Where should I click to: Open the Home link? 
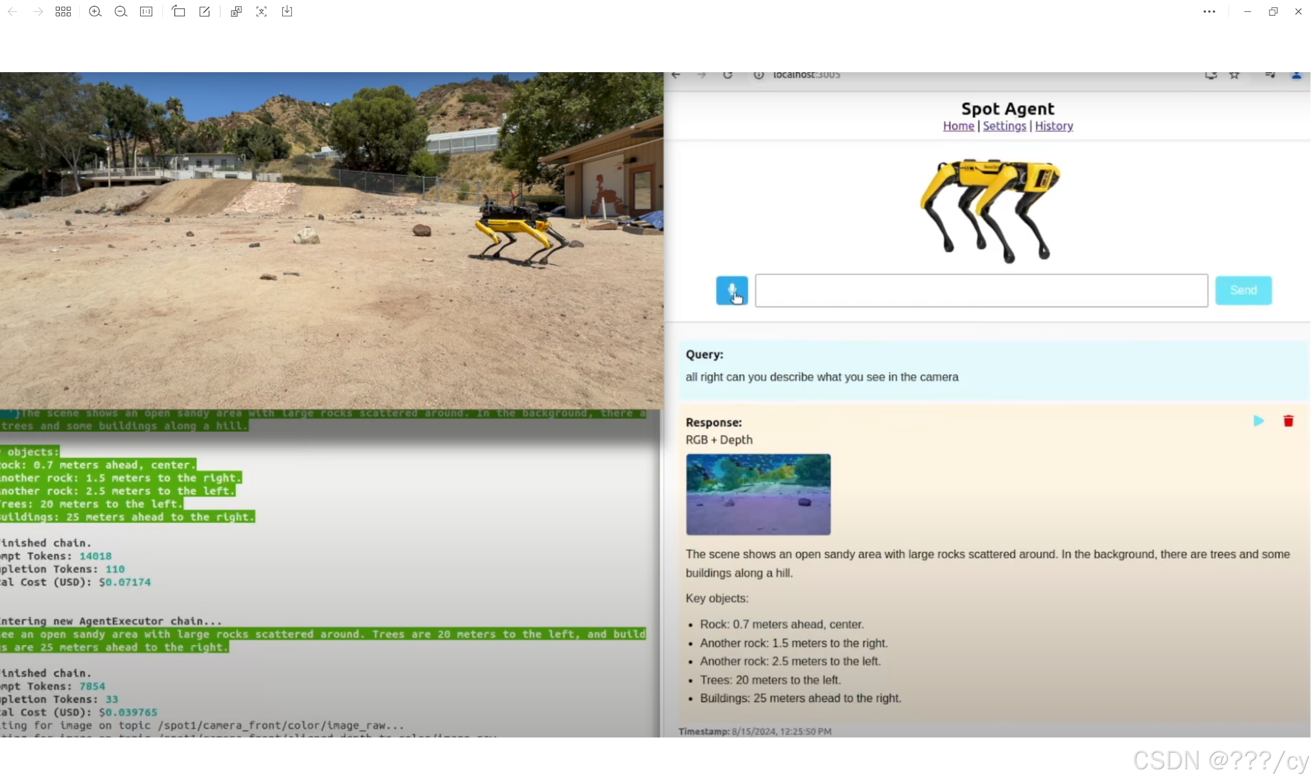click(958, 126)
